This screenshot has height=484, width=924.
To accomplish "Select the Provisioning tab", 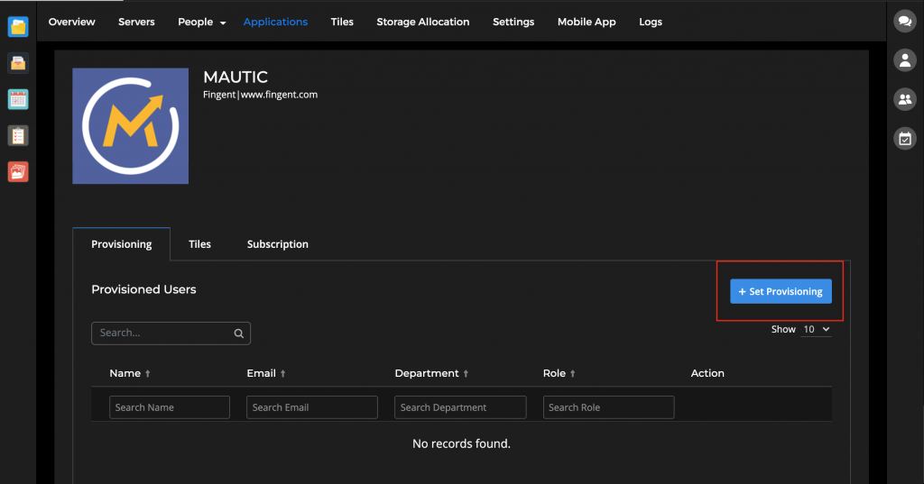I will 122,243.
